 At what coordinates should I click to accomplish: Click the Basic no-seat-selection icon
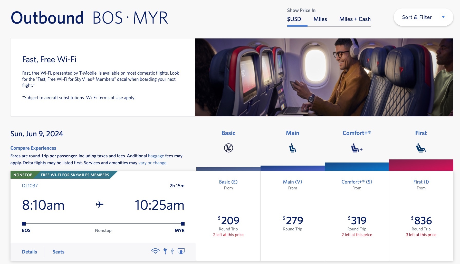[x=228, y=148]
